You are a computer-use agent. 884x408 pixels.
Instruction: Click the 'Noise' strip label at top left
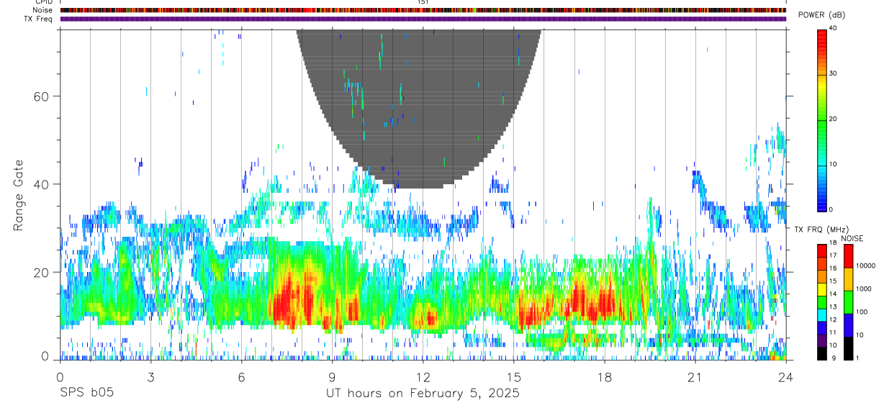(x=42, y=10)
